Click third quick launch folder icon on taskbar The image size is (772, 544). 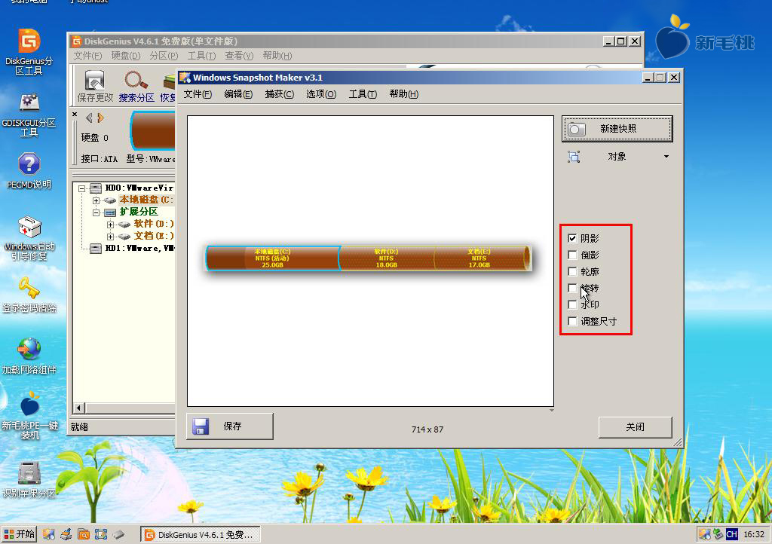(84, 534)
